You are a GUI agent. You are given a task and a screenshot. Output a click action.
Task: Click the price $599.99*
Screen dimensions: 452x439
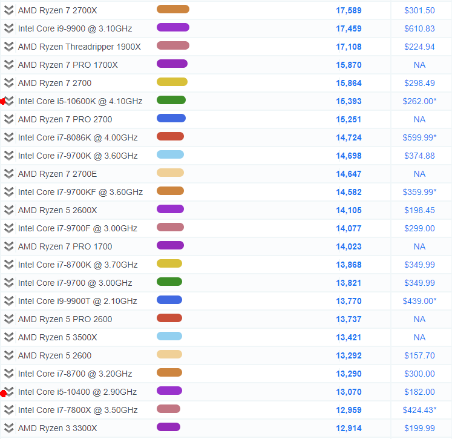click(420, 137)
